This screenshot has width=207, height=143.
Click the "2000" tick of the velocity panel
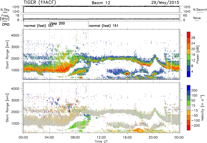pyautogui.click(x=15, y=112)
